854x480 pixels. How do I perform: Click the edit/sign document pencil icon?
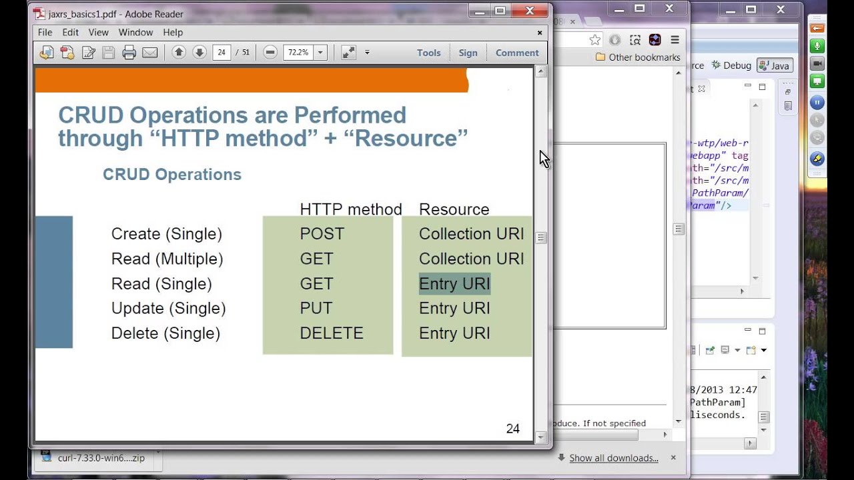[88, 53]
